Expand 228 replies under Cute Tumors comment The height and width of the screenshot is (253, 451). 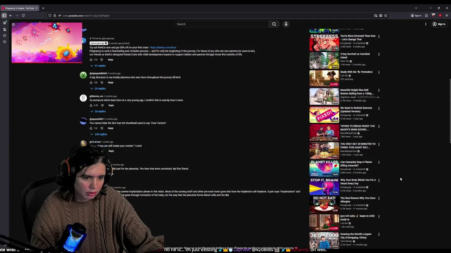point(99,134)
